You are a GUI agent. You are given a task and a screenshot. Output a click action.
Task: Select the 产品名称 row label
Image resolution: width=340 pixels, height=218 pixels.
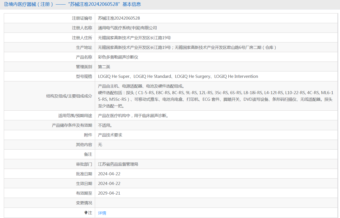point(84,57)
